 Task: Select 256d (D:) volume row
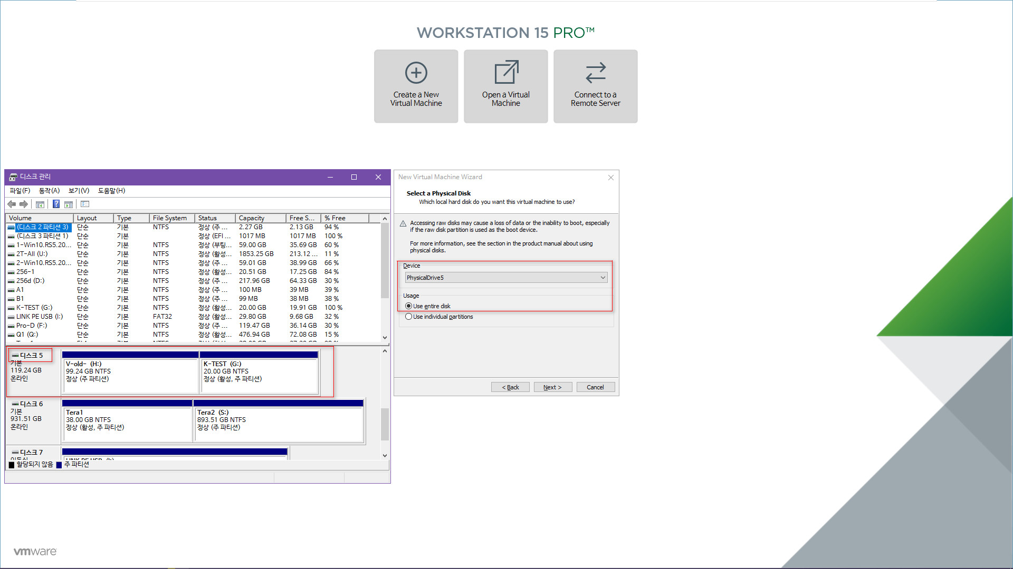point(193,281)
